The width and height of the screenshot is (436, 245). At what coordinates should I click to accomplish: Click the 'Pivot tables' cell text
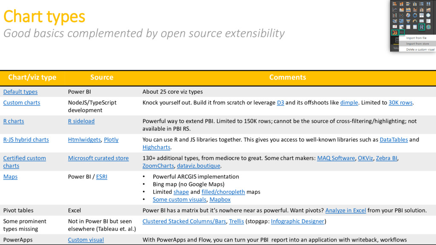pos(18,210)
